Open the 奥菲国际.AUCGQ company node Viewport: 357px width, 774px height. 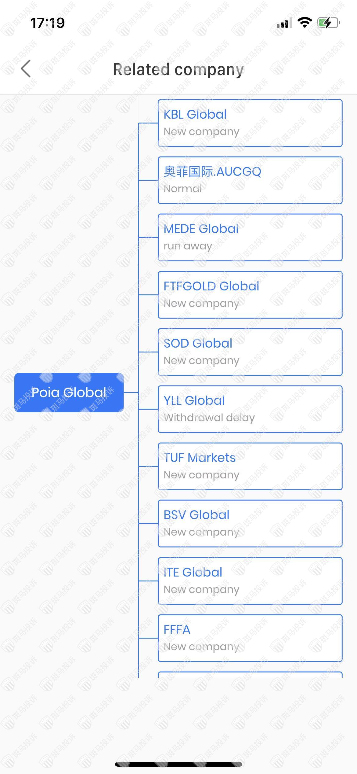click(250, 180)
